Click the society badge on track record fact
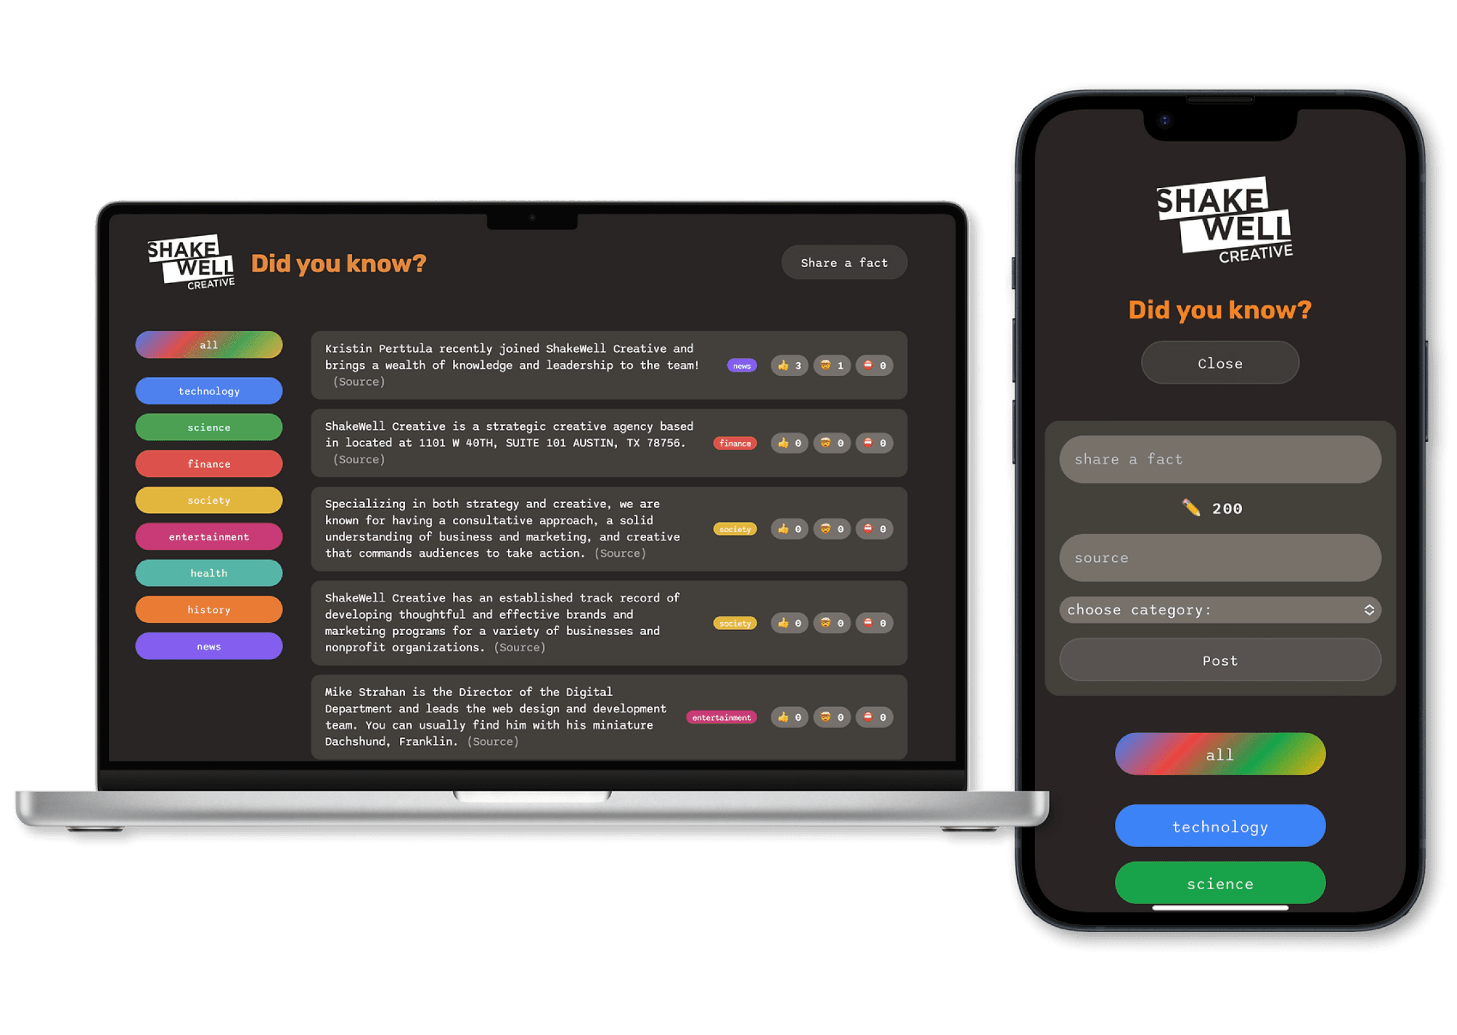 735,624
